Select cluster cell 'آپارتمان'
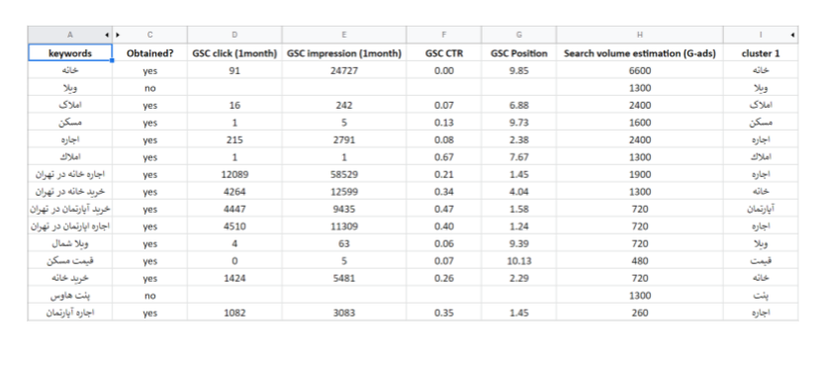This screenshot has height=371, width=821. (761, 209)
